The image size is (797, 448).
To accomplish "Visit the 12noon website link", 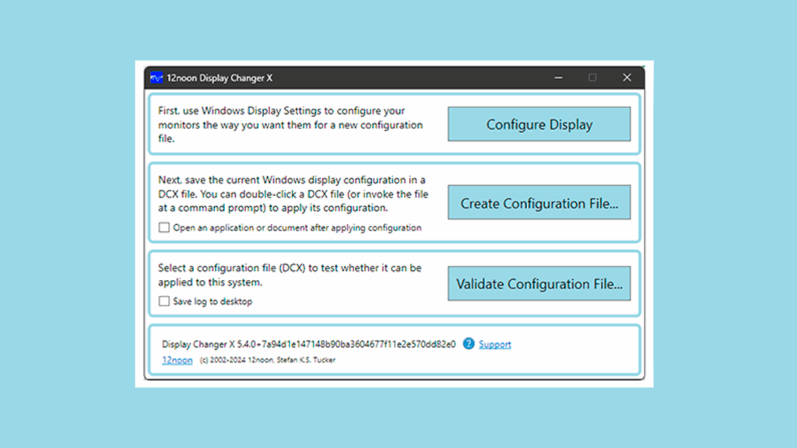I will pyautogui.click(x=177, y=360).
